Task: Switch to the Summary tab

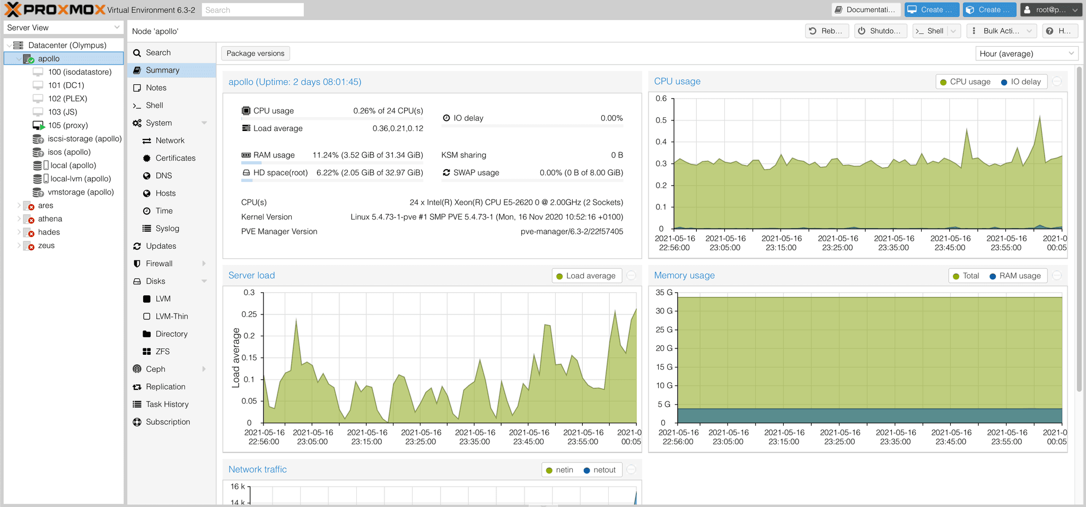Action: [x=162, y=69]
